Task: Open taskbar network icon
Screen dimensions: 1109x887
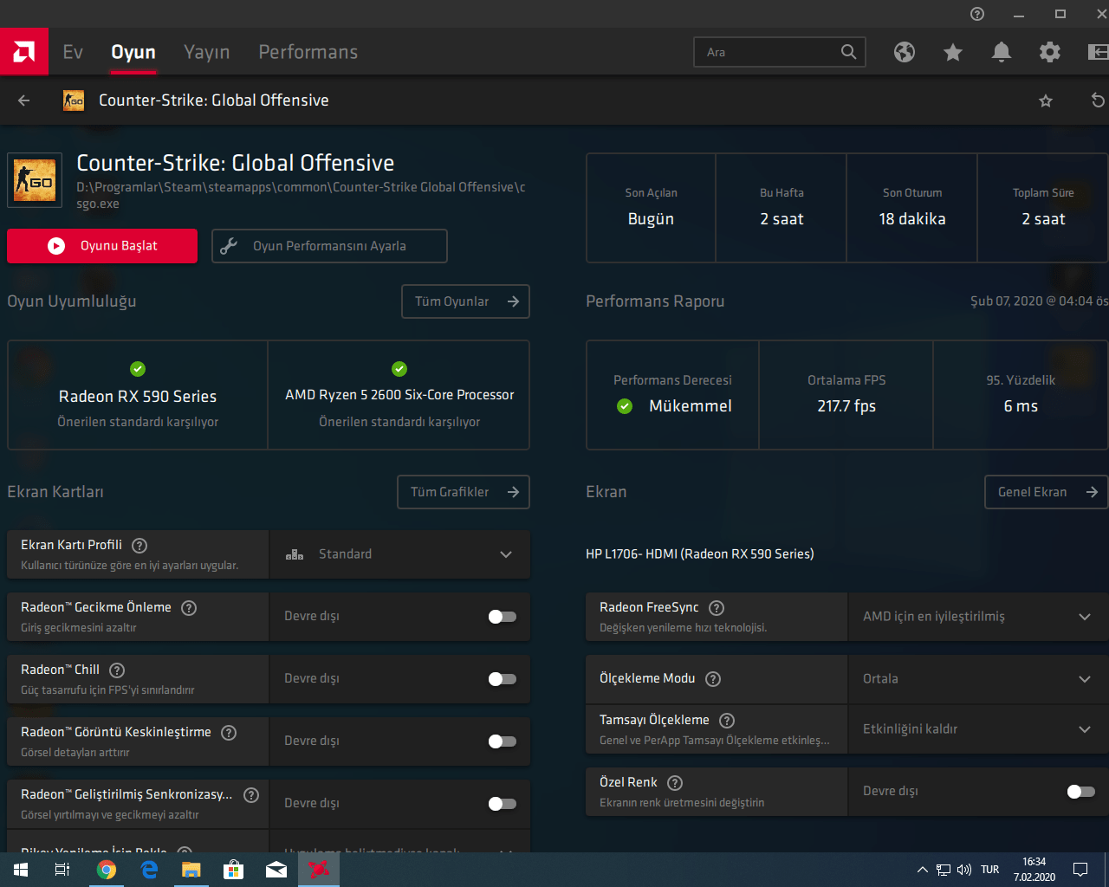Action: (x=944, y=870)
